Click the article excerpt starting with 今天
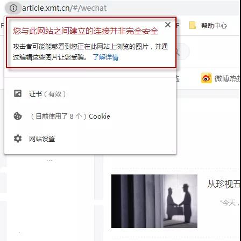 click(x=230, y=203)
